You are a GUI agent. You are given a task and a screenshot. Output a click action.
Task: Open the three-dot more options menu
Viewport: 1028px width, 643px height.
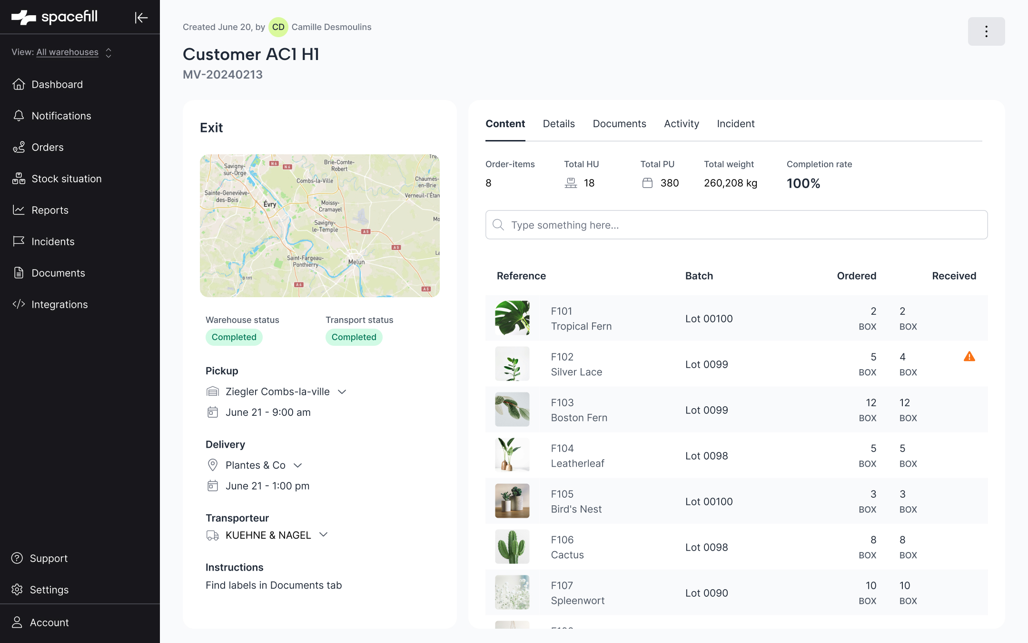click(987, 31)
